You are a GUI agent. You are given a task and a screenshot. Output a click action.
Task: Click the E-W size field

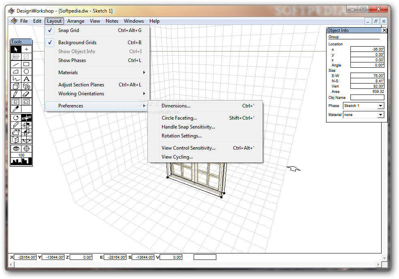pyautogui.click(x=367, y=75)
